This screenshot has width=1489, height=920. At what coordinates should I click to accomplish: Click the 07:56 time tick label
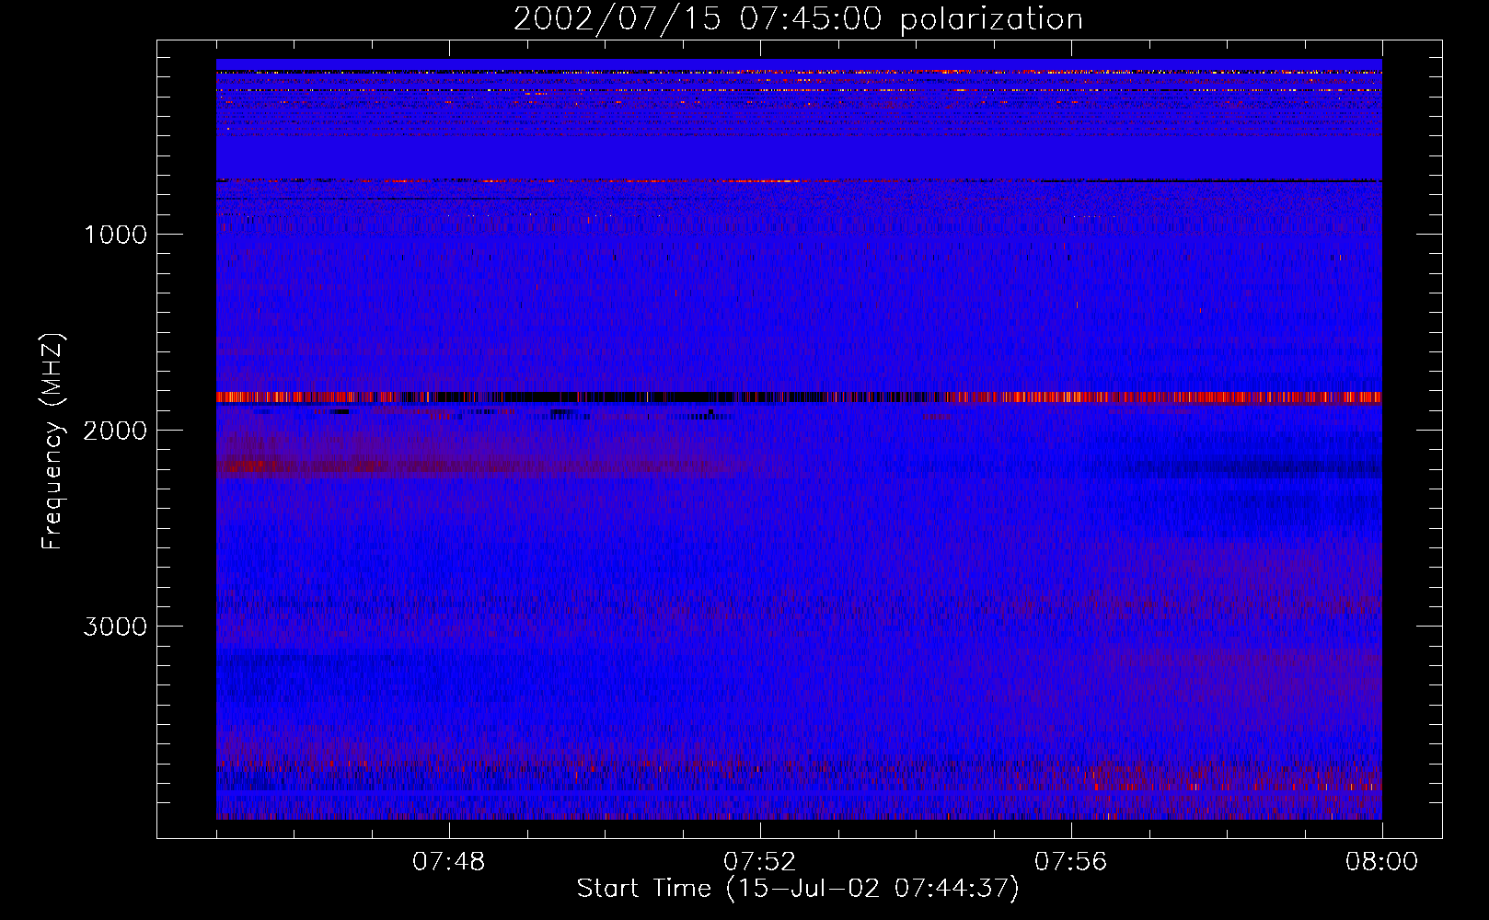(x=1070, y=862)
